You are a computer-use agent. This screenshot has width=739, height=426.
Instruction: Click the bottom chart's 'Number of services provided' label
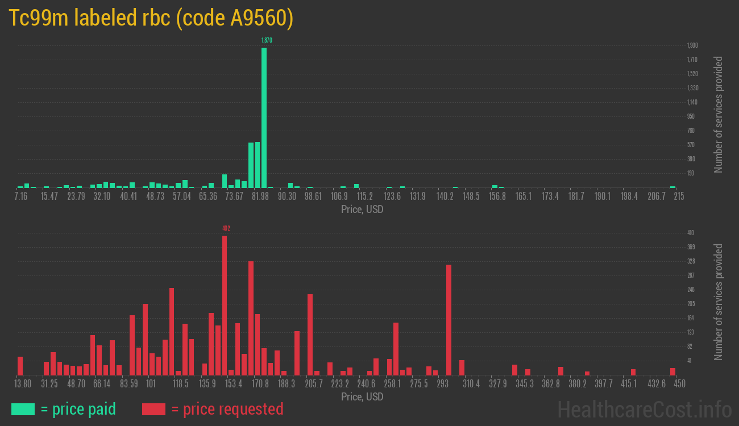pos(719,302)
